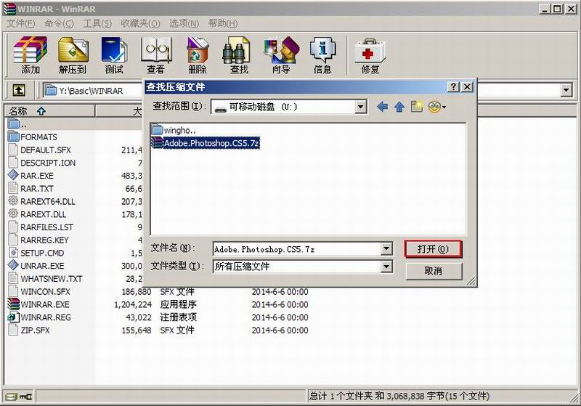The image size is (581, 406).
Task: Click the SETUP.CMD file icon
Action: point(13,253)
